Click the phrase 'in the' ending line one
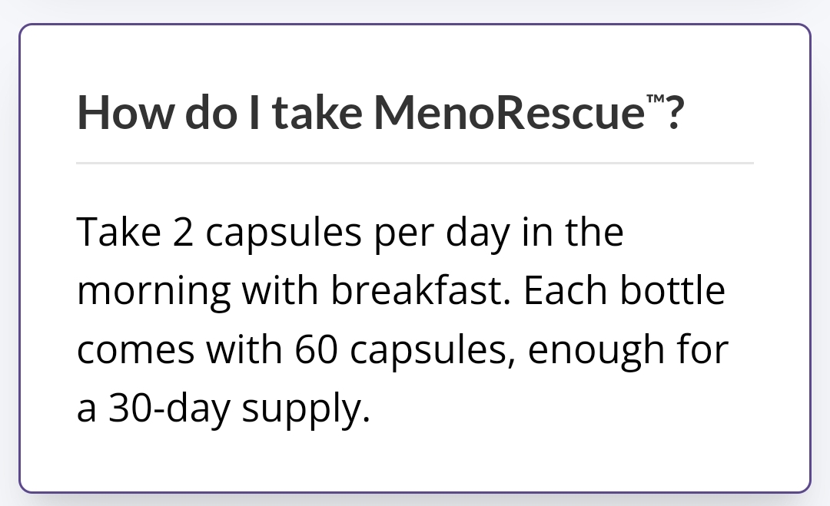830x506 pixels. [573, 232]
